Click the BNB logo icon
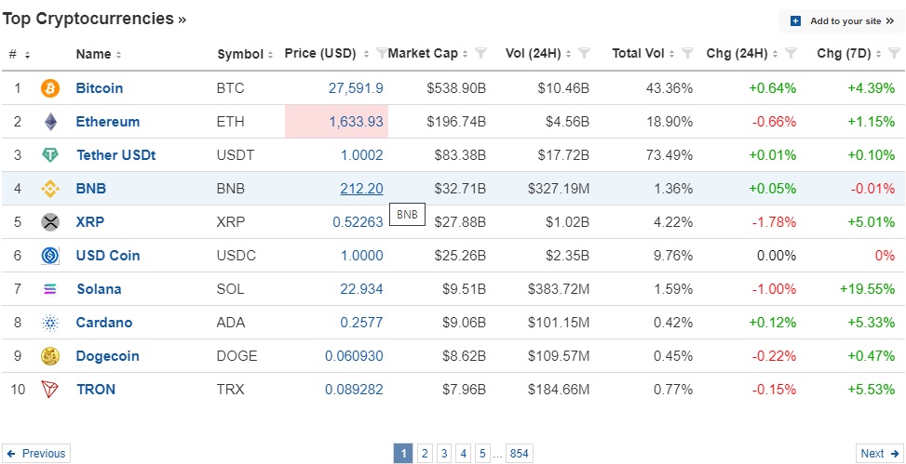 click(x=50, y=189)
